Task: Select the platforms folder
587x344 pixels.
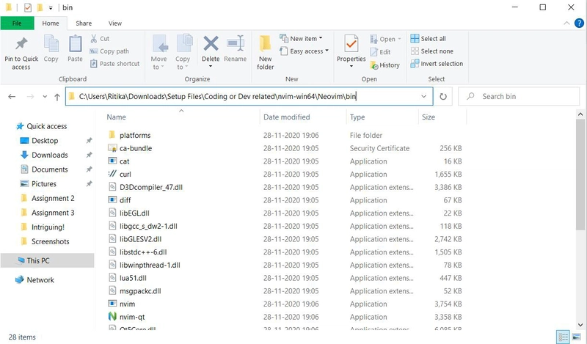Action: 135,135
